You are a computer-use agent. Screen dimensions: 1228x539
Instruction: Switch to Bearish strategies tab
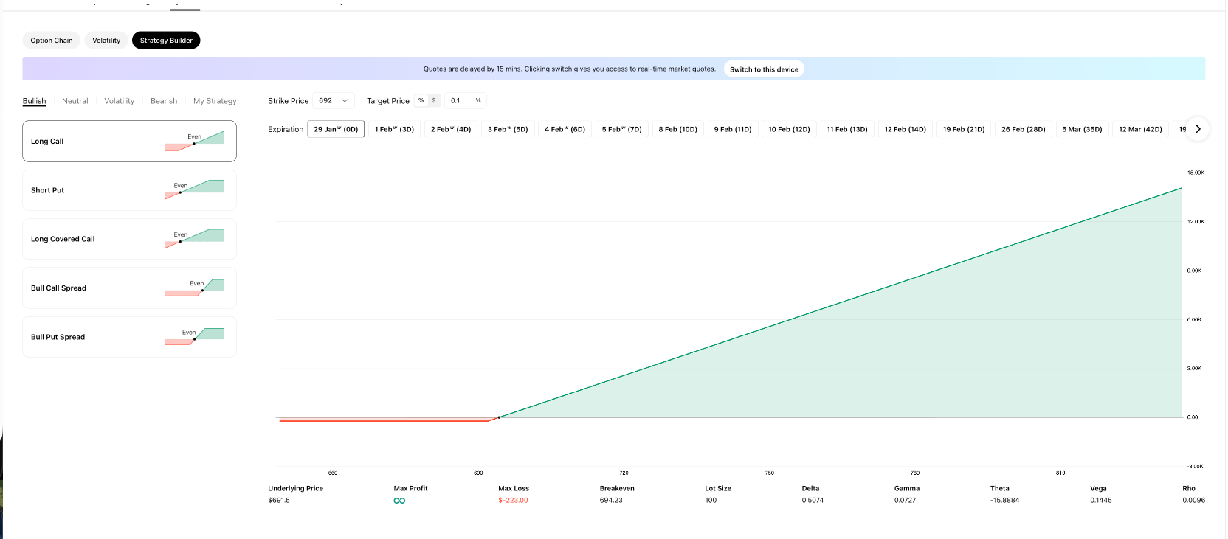click(164, 101)
